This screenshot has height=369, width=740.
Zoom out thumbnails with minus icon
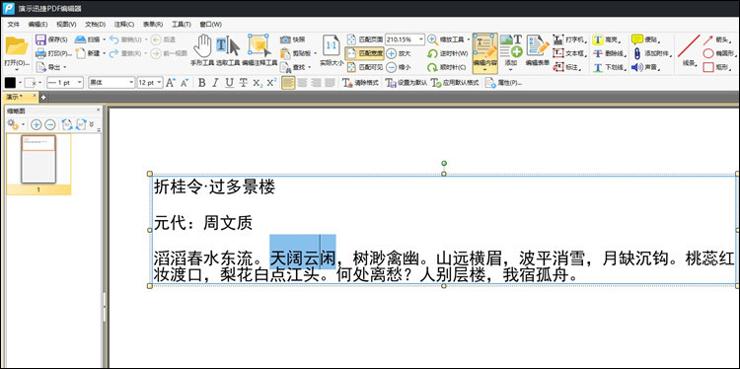(x=50, y=124)
